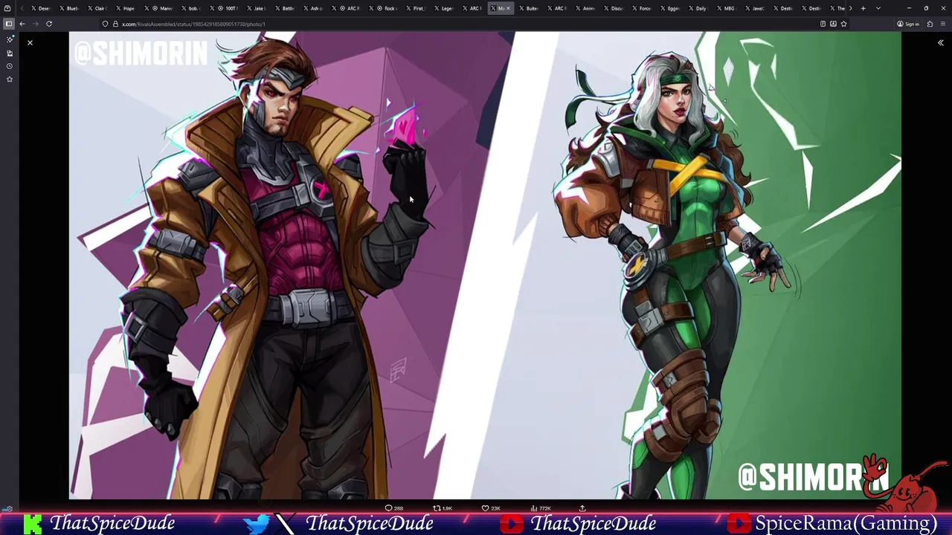This screenshot has width=952, height=535.
Task: Switch to the Clair tab
Action: tap(97, 8)
